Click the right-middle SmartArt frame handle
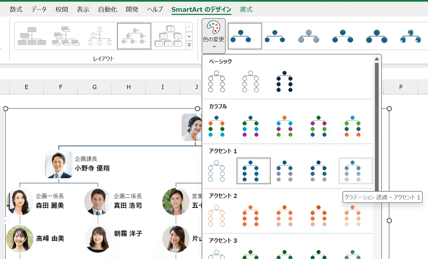This screenshot has width=428, height=259. pos(389,221)
